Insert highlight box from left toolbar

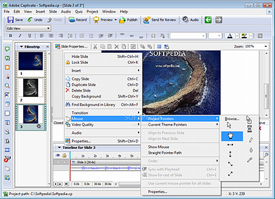(x=7, y=67)
